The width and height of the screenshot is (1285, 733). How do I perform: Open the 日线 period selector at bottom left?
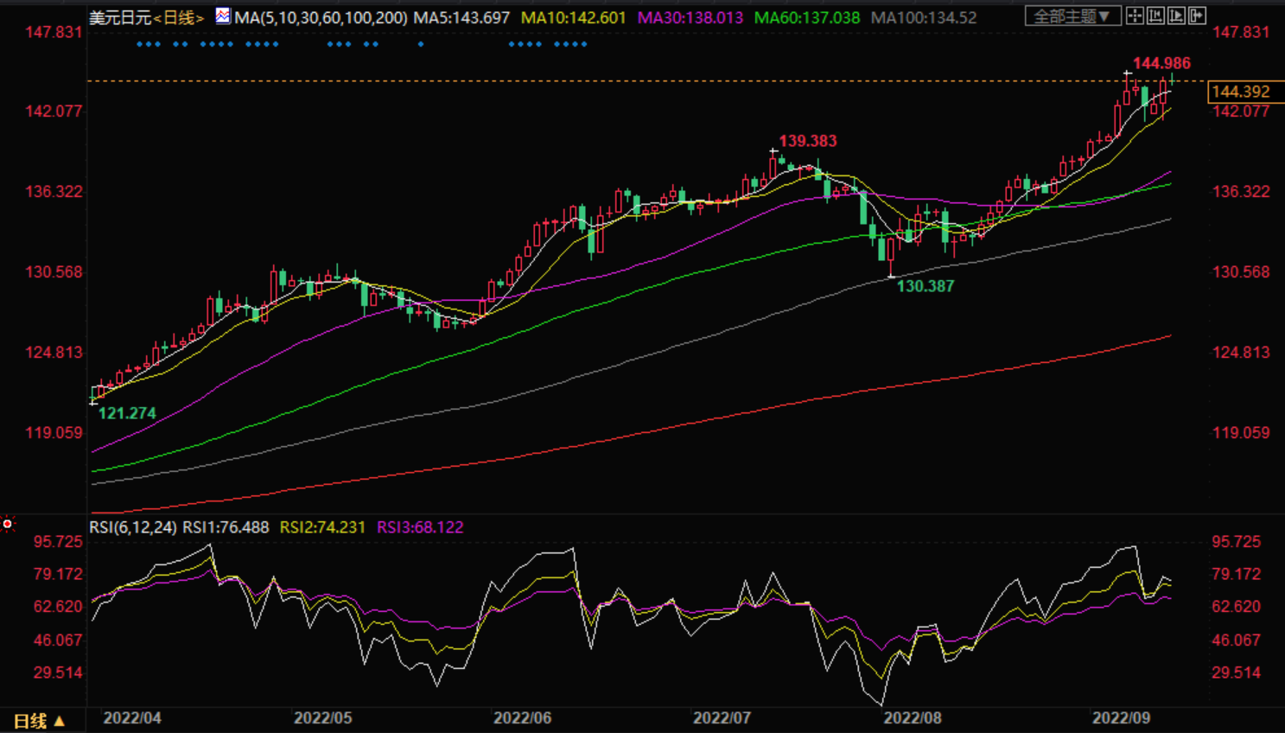[39, 721]
